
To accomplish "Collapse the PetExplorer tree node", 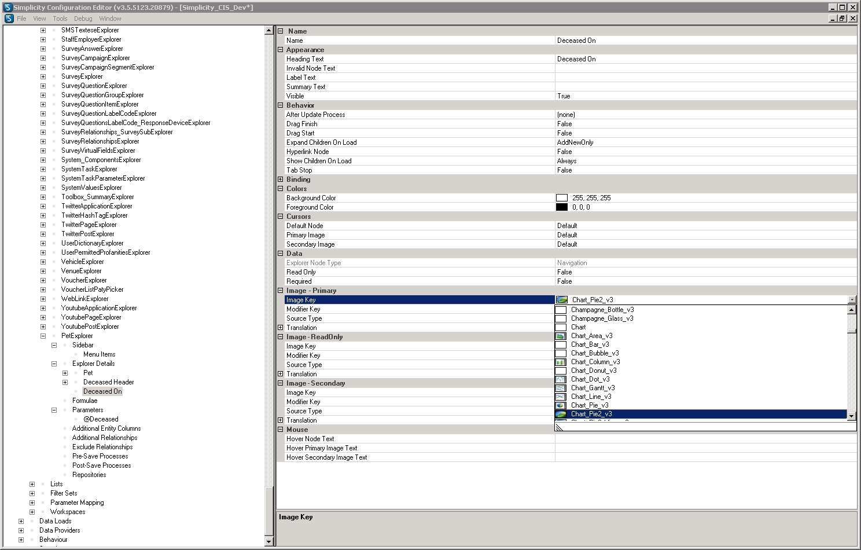I will [x=43, y=336].
